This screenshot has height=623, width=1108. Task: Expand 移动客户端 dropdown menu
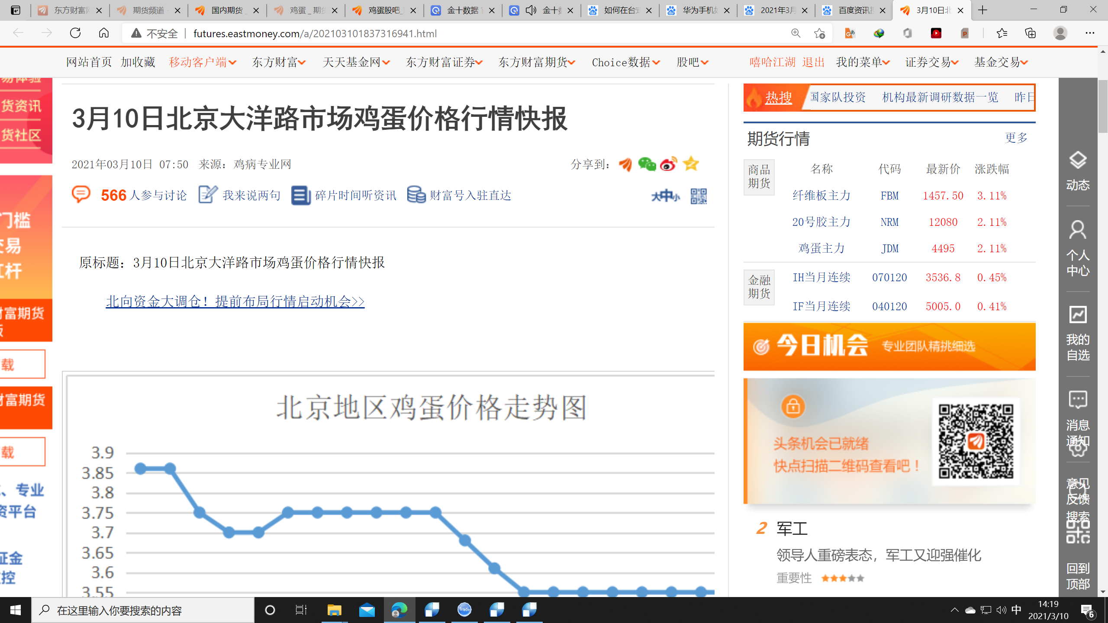click(203, 62)
